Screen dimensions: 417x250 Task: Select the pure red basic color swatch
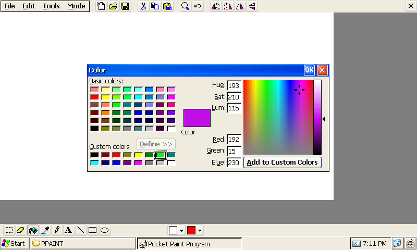coord(94,97)
